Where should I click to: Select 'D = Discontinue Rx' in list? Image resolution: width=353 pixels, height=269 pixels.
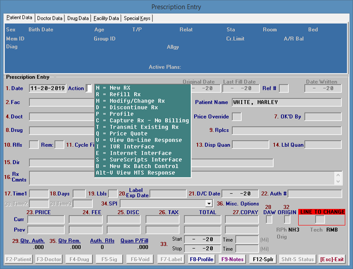pos(127,107)
